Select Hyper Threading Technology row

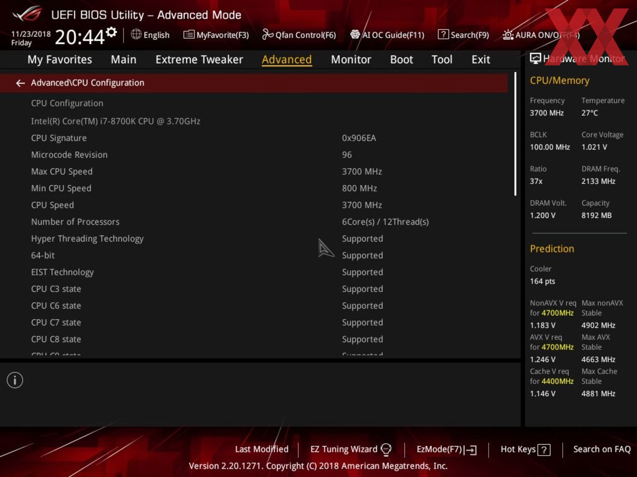click(x=253, y=238)
